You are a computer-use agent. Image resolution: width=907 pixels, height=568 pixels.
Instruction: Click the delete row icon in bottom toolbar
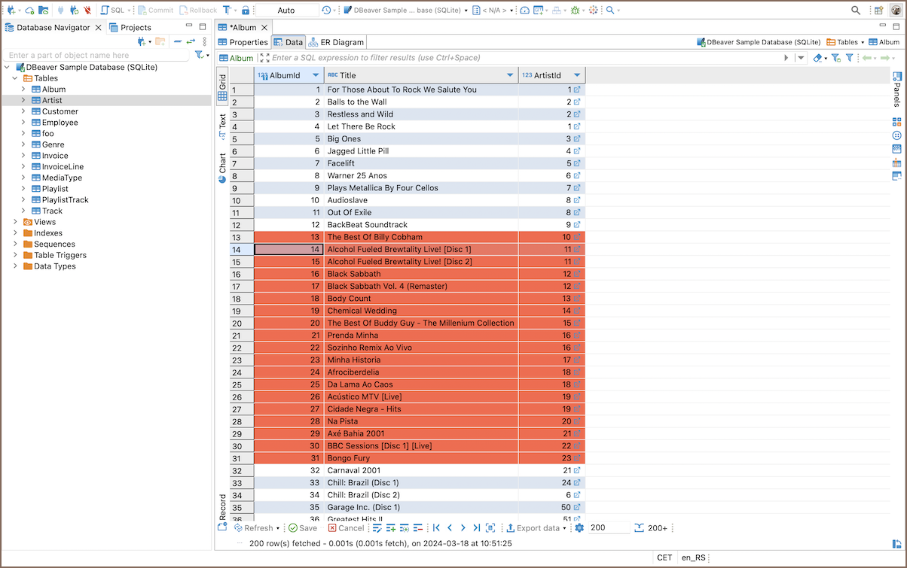click(417, 528)
